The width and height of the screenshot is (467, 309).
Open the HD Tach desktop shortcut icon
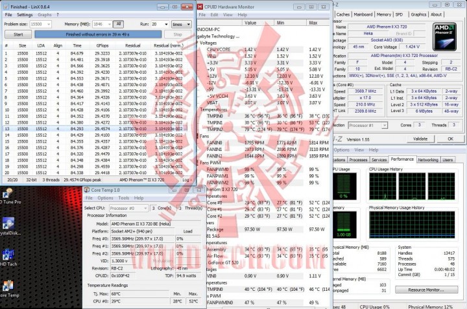pyautogui.click(x=8, y=255)
